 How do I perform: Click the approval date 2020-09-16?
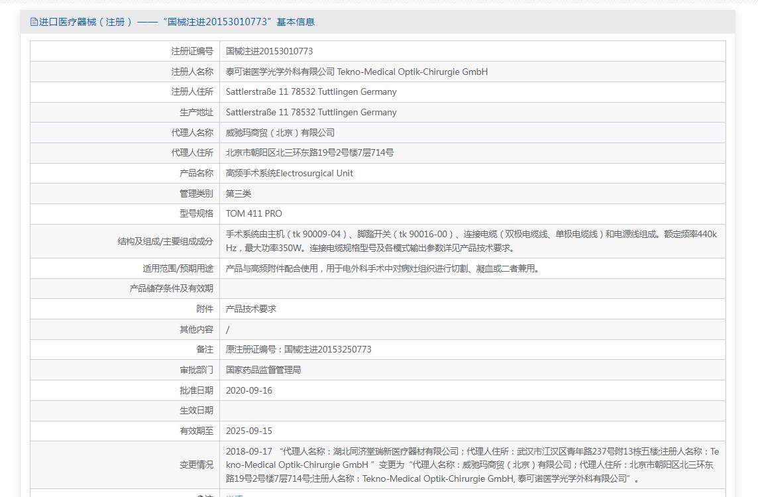(x=249, y=390)
